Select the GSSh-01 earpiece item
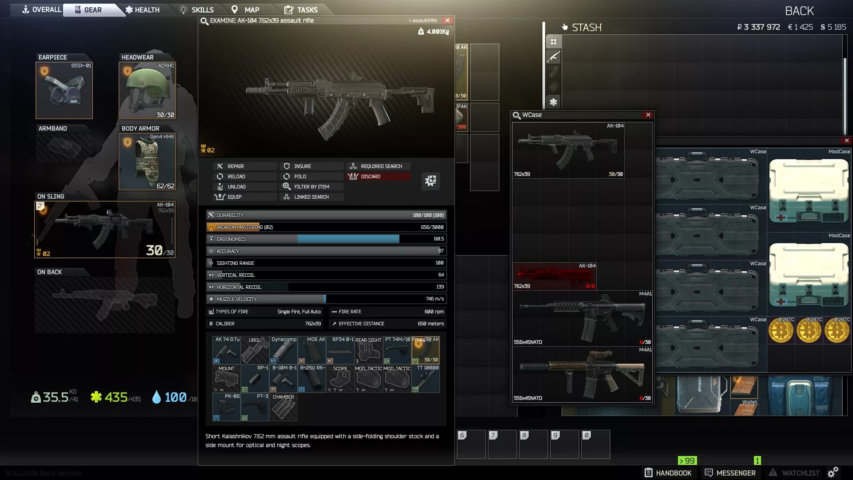Screen dimensions: 853x480 64,90
